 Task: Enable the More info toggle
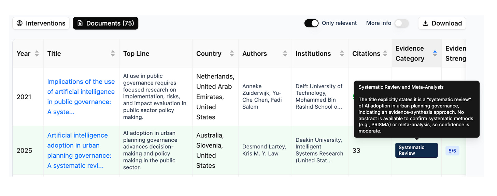click(x=401, y=23)
